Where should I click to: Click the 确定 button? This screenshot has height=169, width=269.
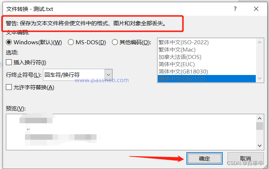point(204,158)
